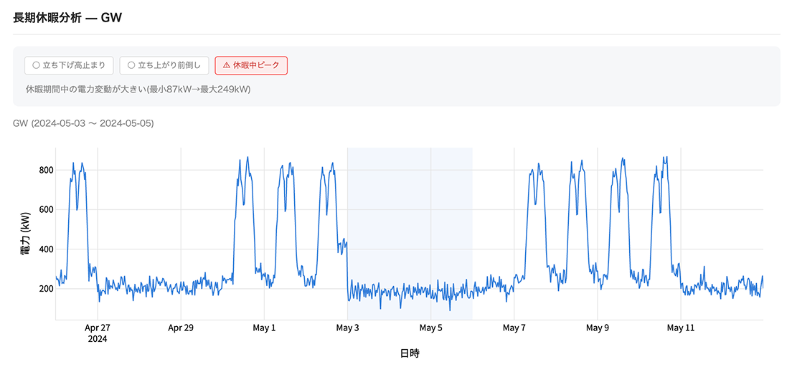Click the 電力 (kW) y-axis title

pos(26,234)
